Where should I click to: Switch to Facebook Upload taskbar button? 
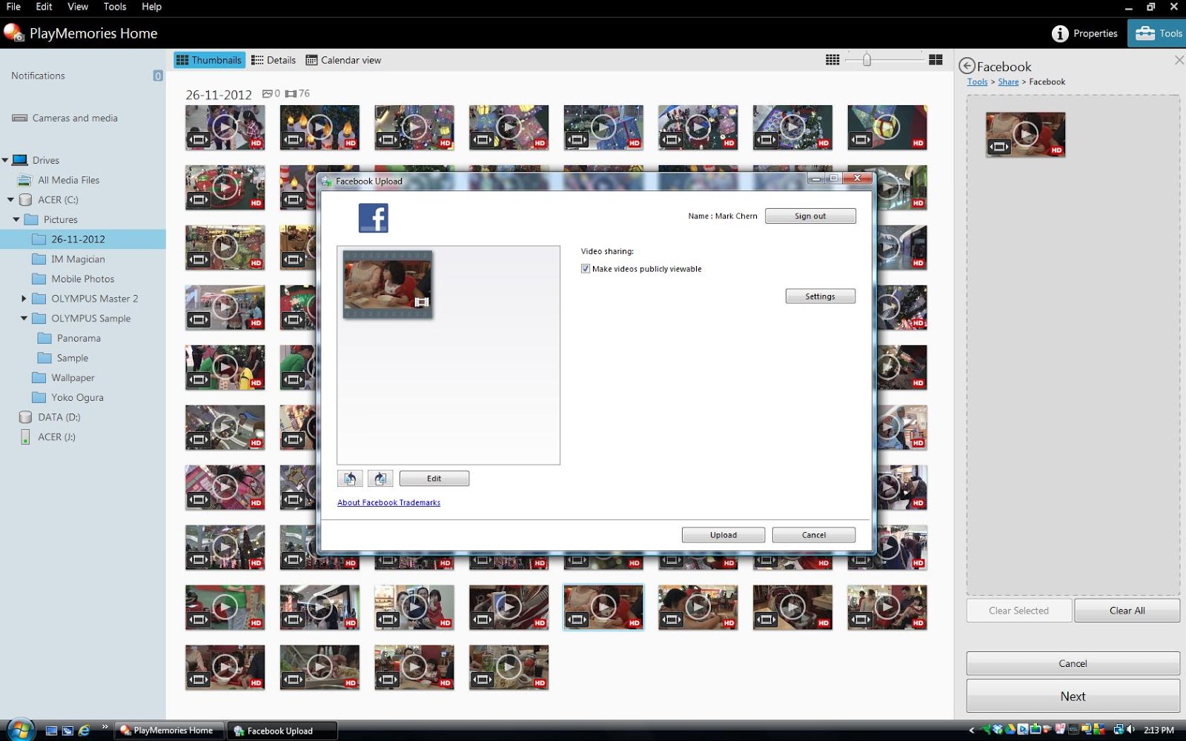[282, 731]
